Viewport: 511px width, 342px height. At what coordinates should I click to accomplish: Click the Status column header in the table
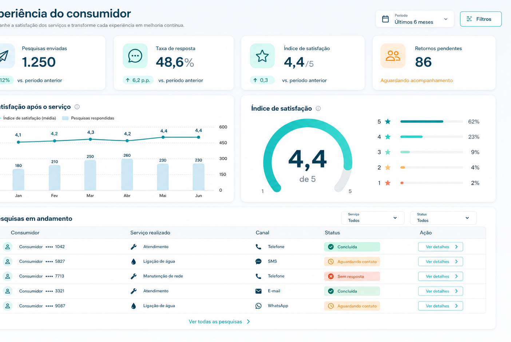332,233
